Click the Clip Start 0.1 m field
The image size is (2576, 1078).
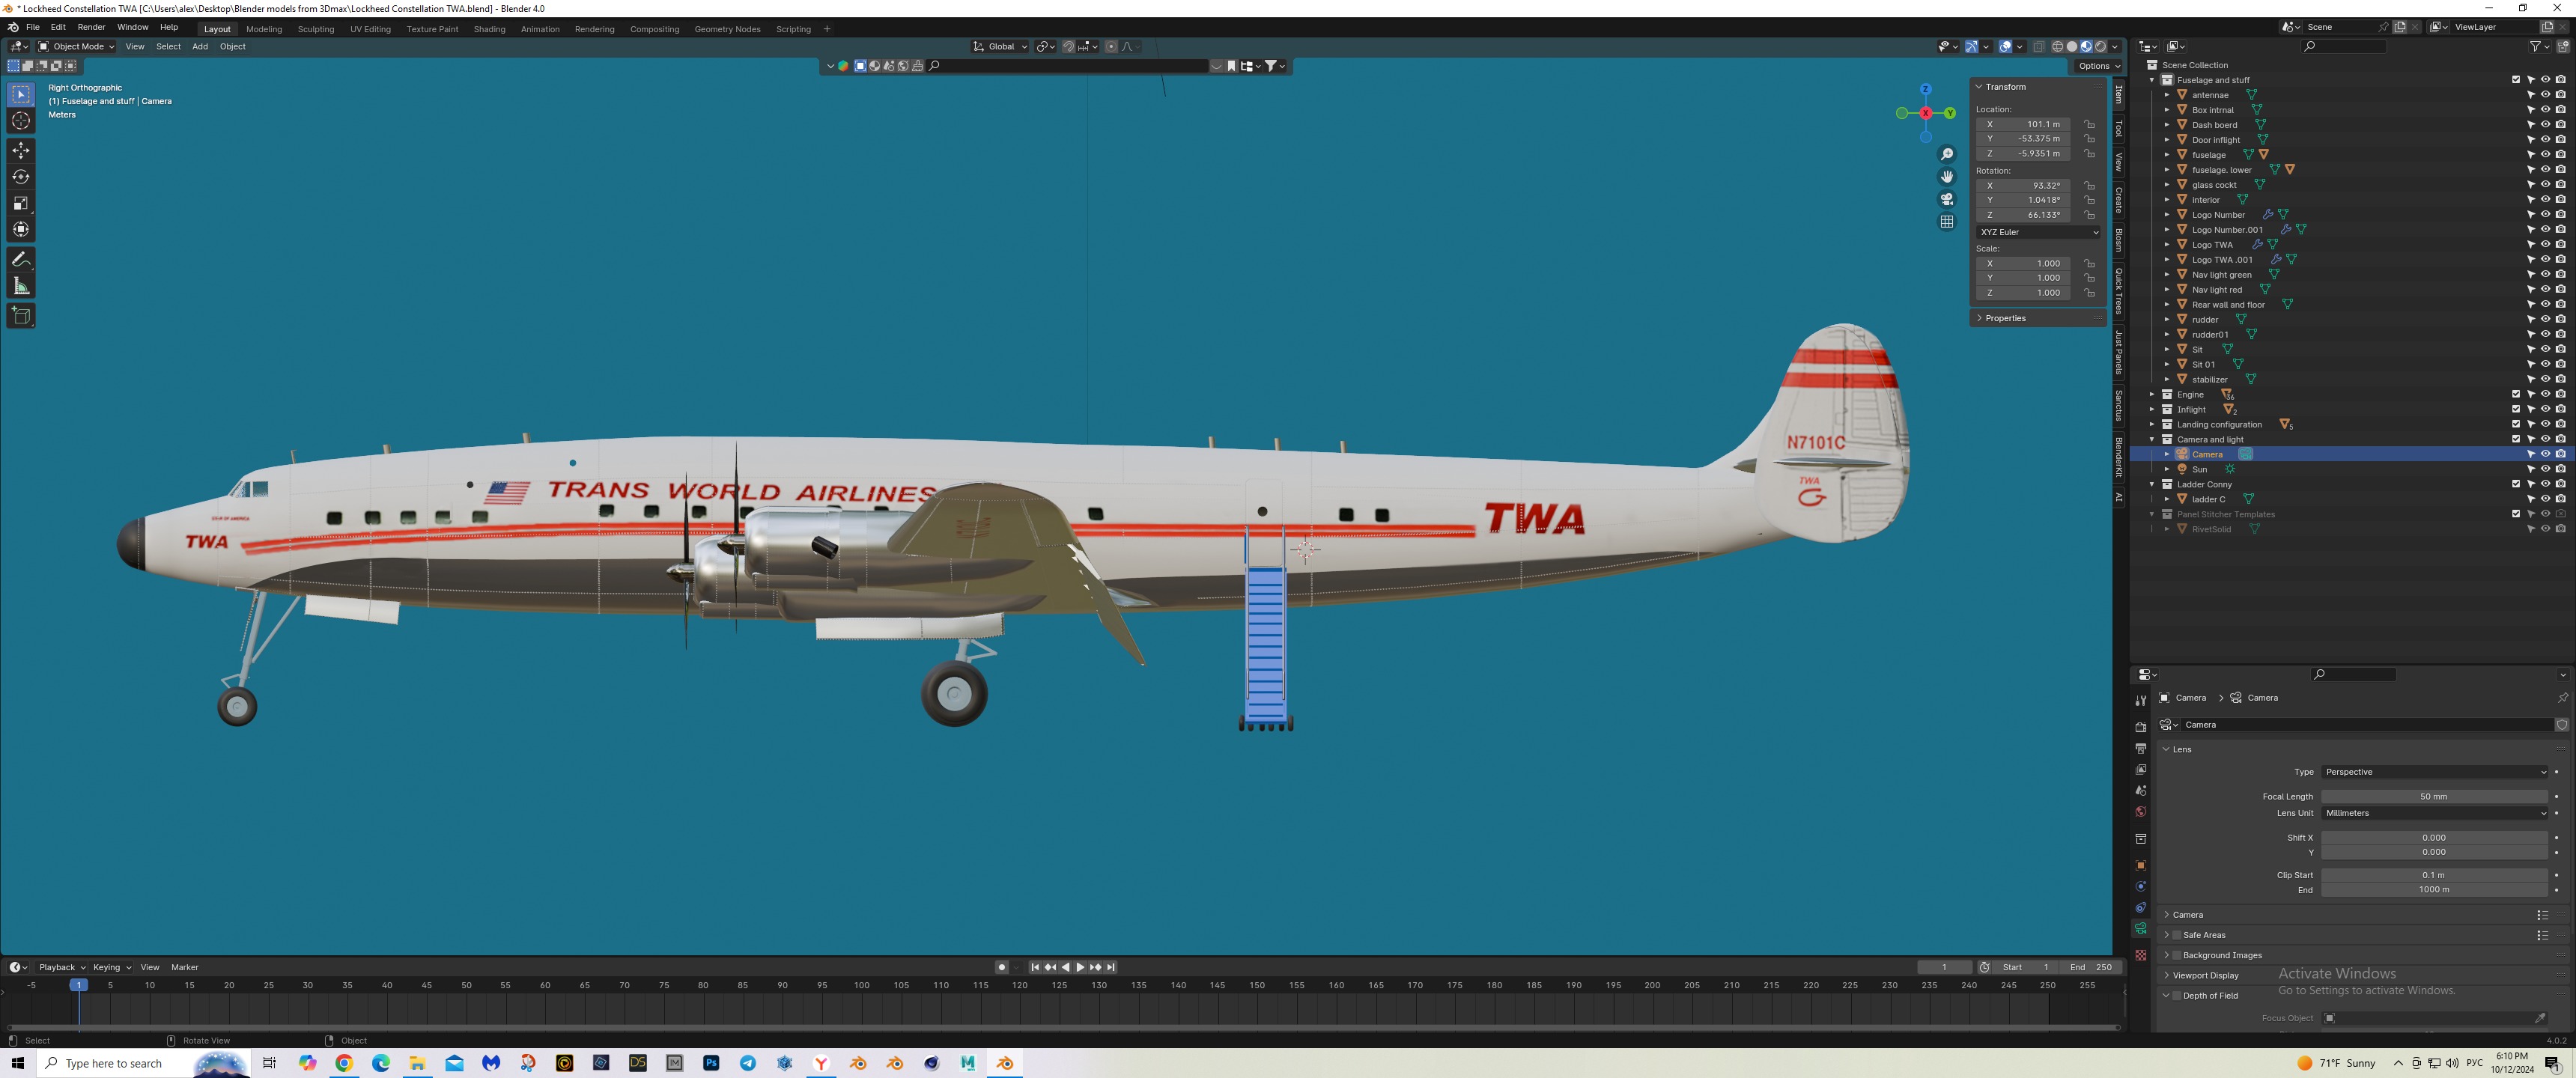click(2434, 875)
